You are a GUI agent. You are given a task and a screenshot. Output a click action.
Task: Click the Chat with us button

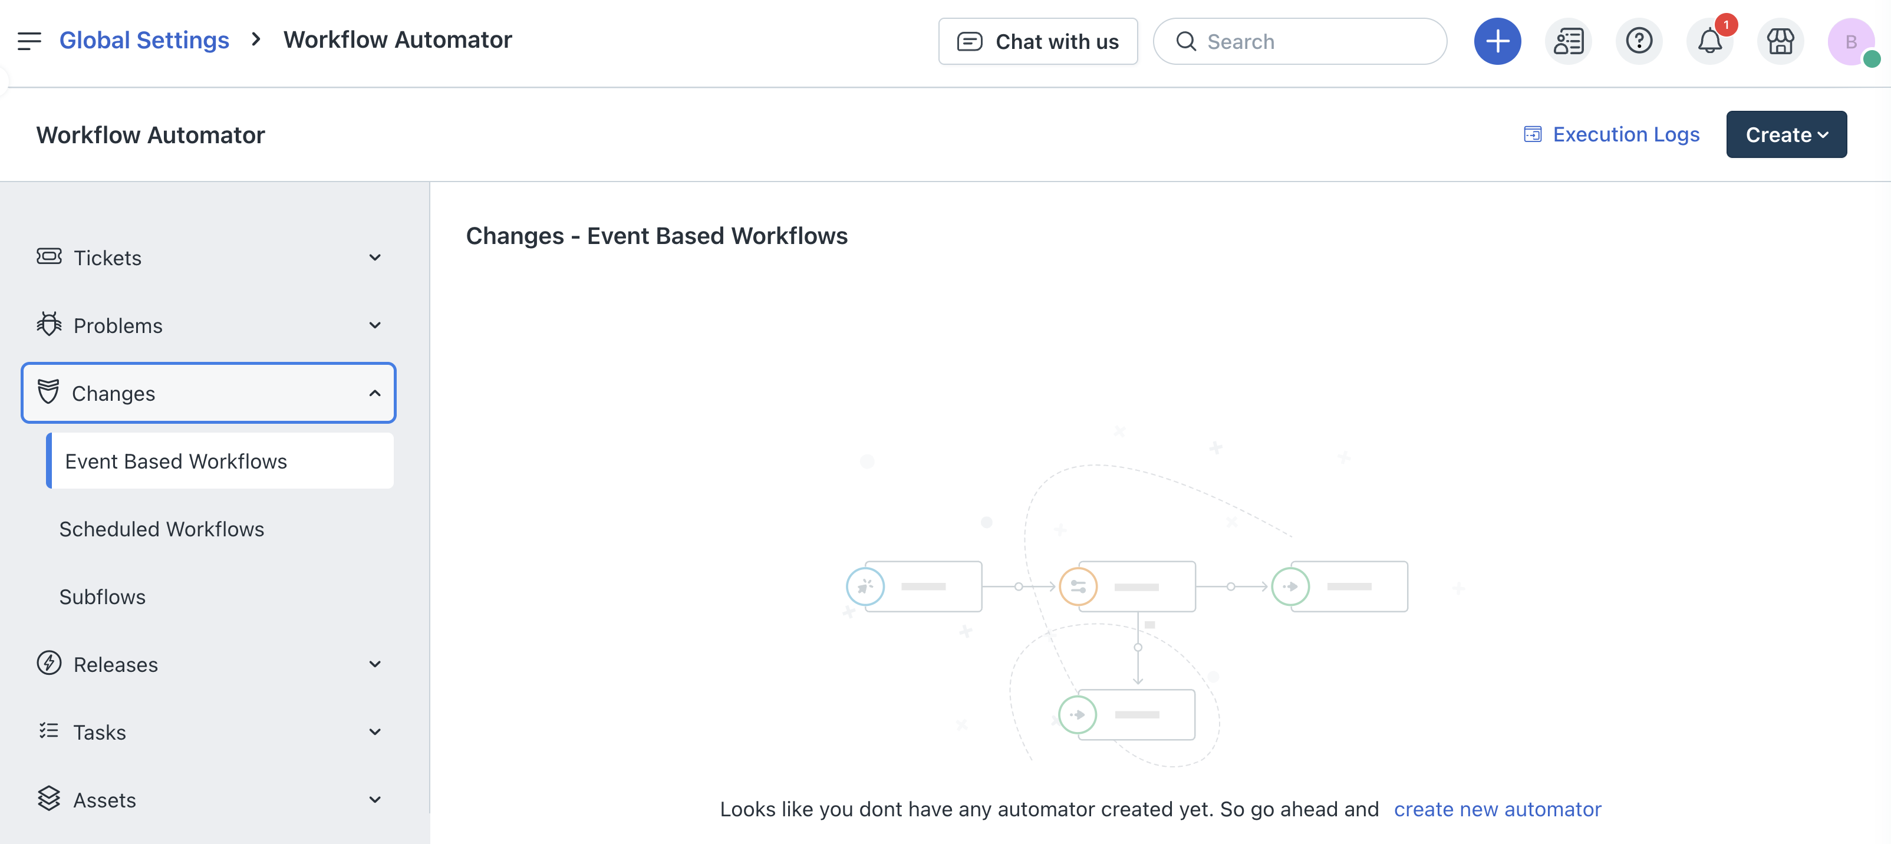(1037, 41)
